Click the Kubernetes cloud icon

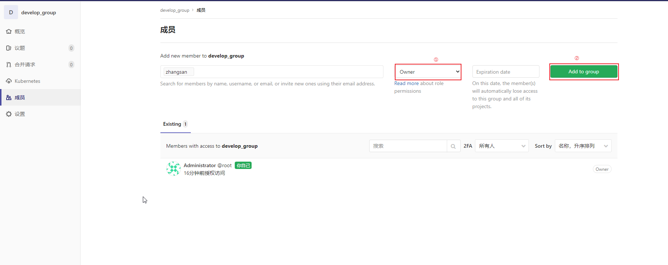coord(9,81)
